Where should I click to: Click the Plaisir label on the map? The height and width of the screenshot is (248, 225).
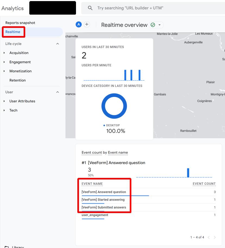coord(210,82)
